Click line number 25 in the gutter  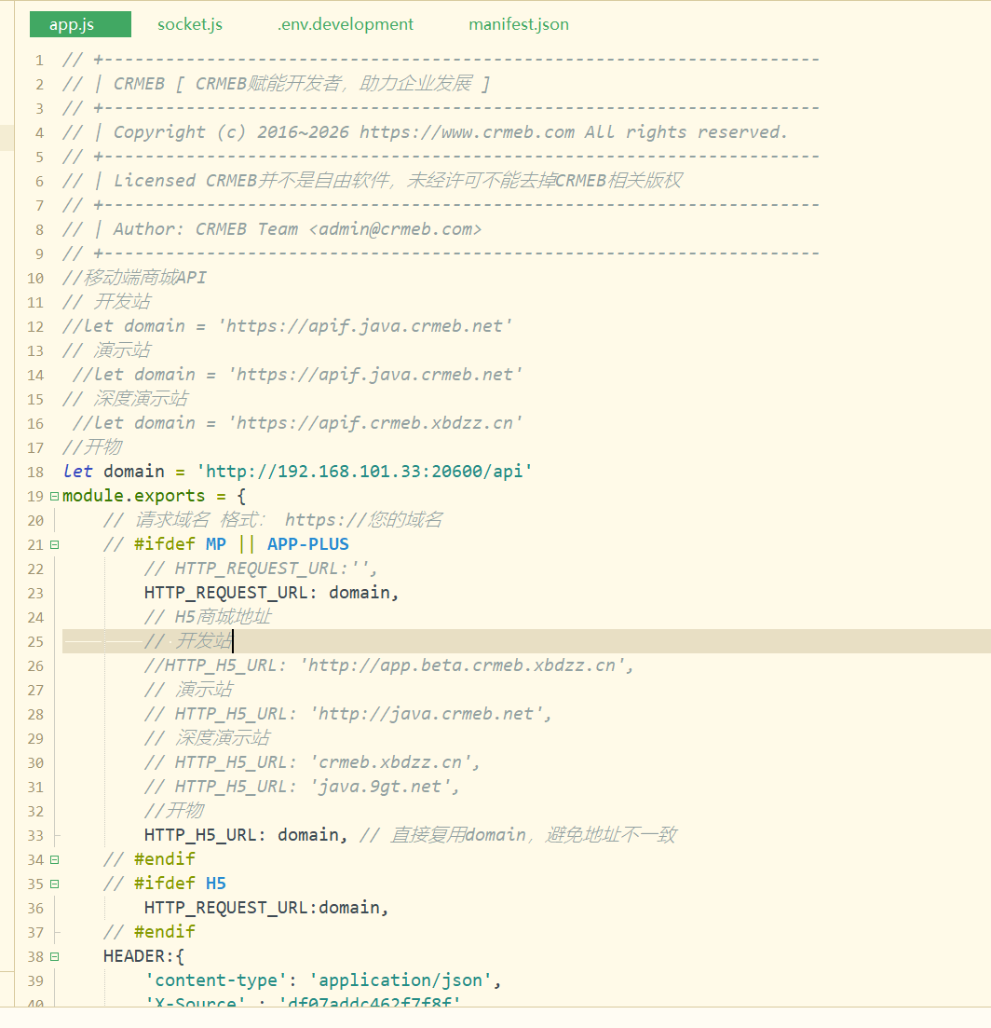[35, 642]
